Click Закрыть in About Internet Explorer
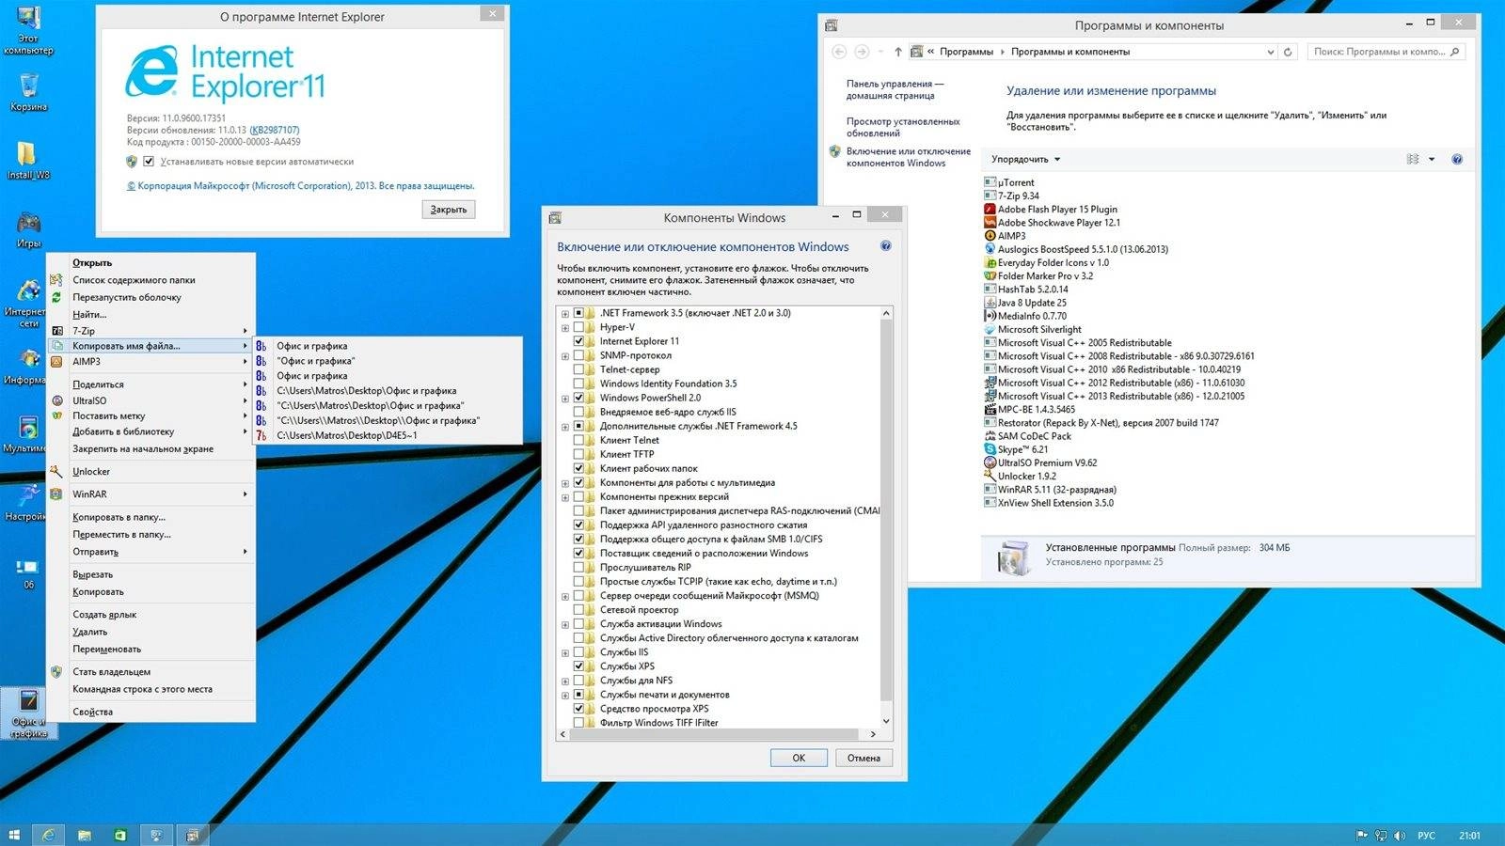Viewport: 1505px width, 846px height. click(448, 210)
